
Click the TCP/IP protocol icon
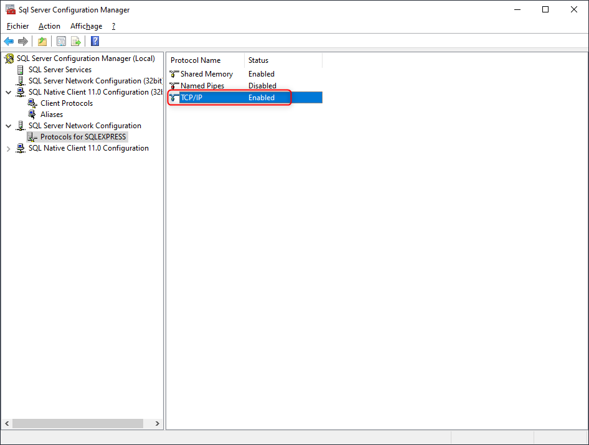coord(174,98)
